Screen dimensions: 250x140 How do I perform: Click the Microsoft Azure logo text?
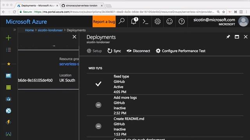(x=27, y=22)
